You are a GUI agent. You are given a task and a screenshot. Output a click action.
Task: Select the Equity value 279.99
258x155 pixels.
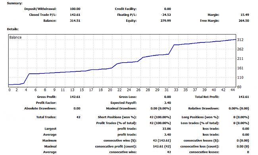pos(166,21)
